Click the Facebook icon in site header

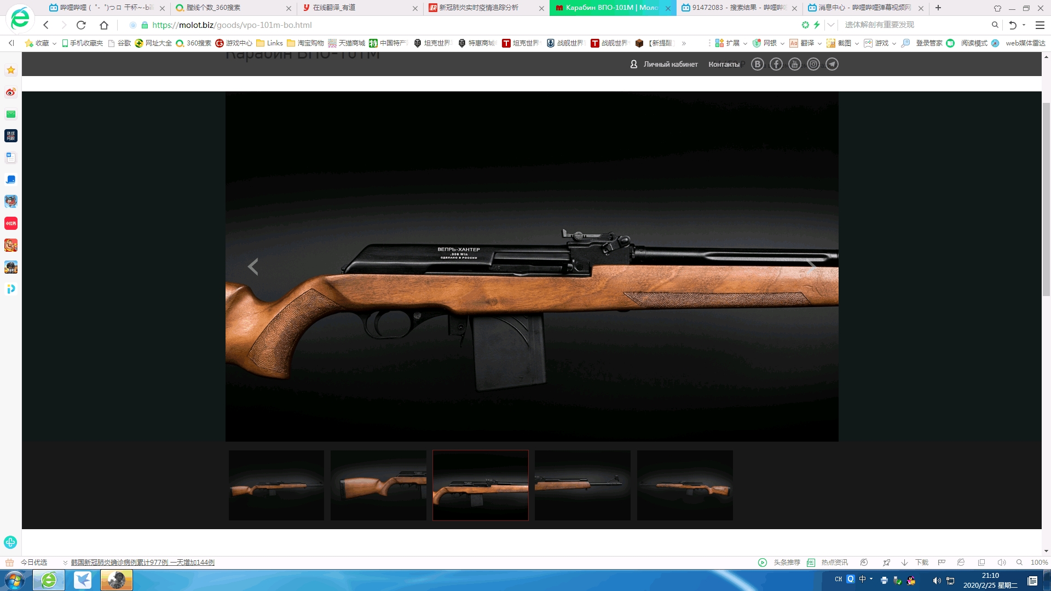776,64
